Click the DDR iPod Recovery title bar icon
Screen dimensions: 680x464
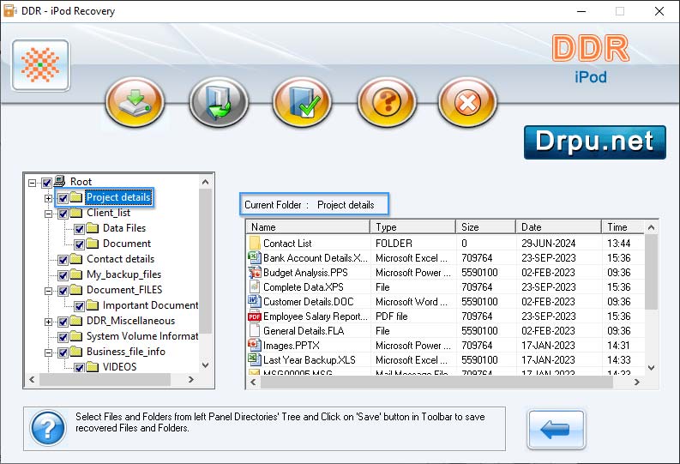coord(9,10)
